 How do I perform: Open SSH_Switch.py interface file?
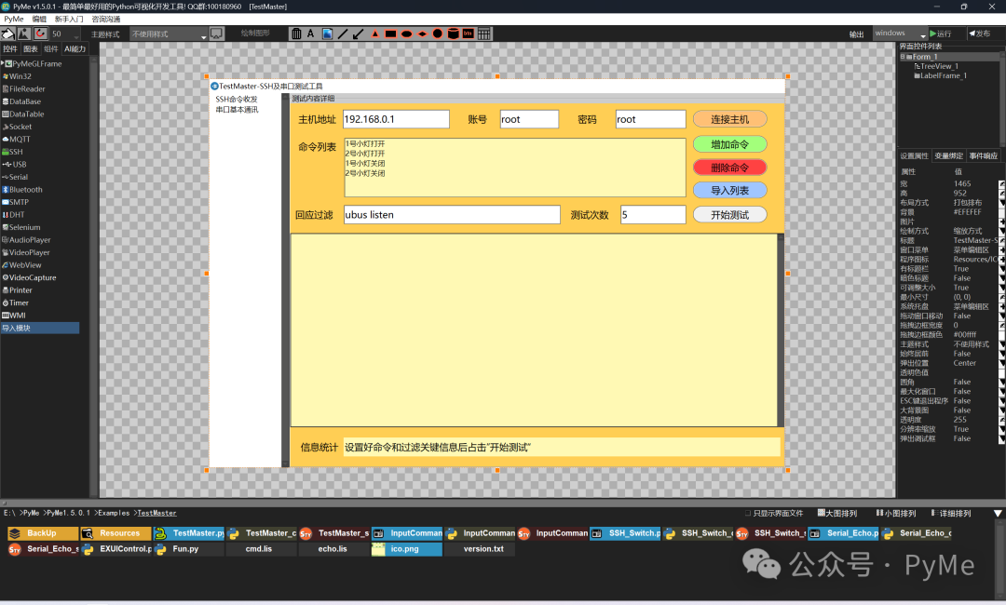pos(625,533)
